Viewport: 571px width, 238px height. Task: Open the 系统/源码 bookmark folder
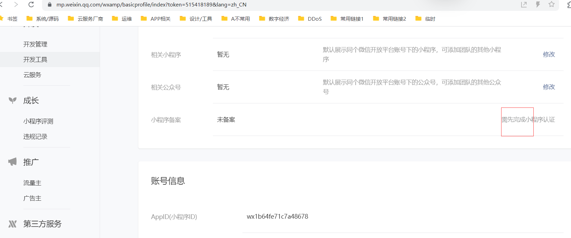[43, 19]
